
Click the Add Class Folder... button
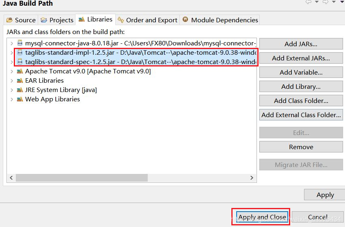[301, 101]
